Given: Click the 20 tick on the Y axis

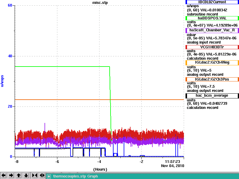Looking at the screenshot, I should click(x=10, y=107).
